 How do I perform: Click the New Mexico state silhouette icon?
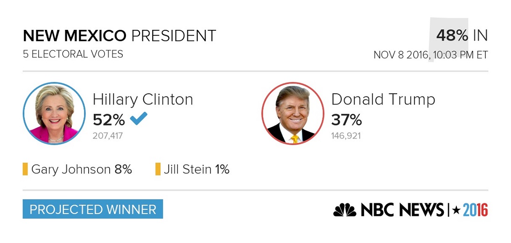[448, 40]
